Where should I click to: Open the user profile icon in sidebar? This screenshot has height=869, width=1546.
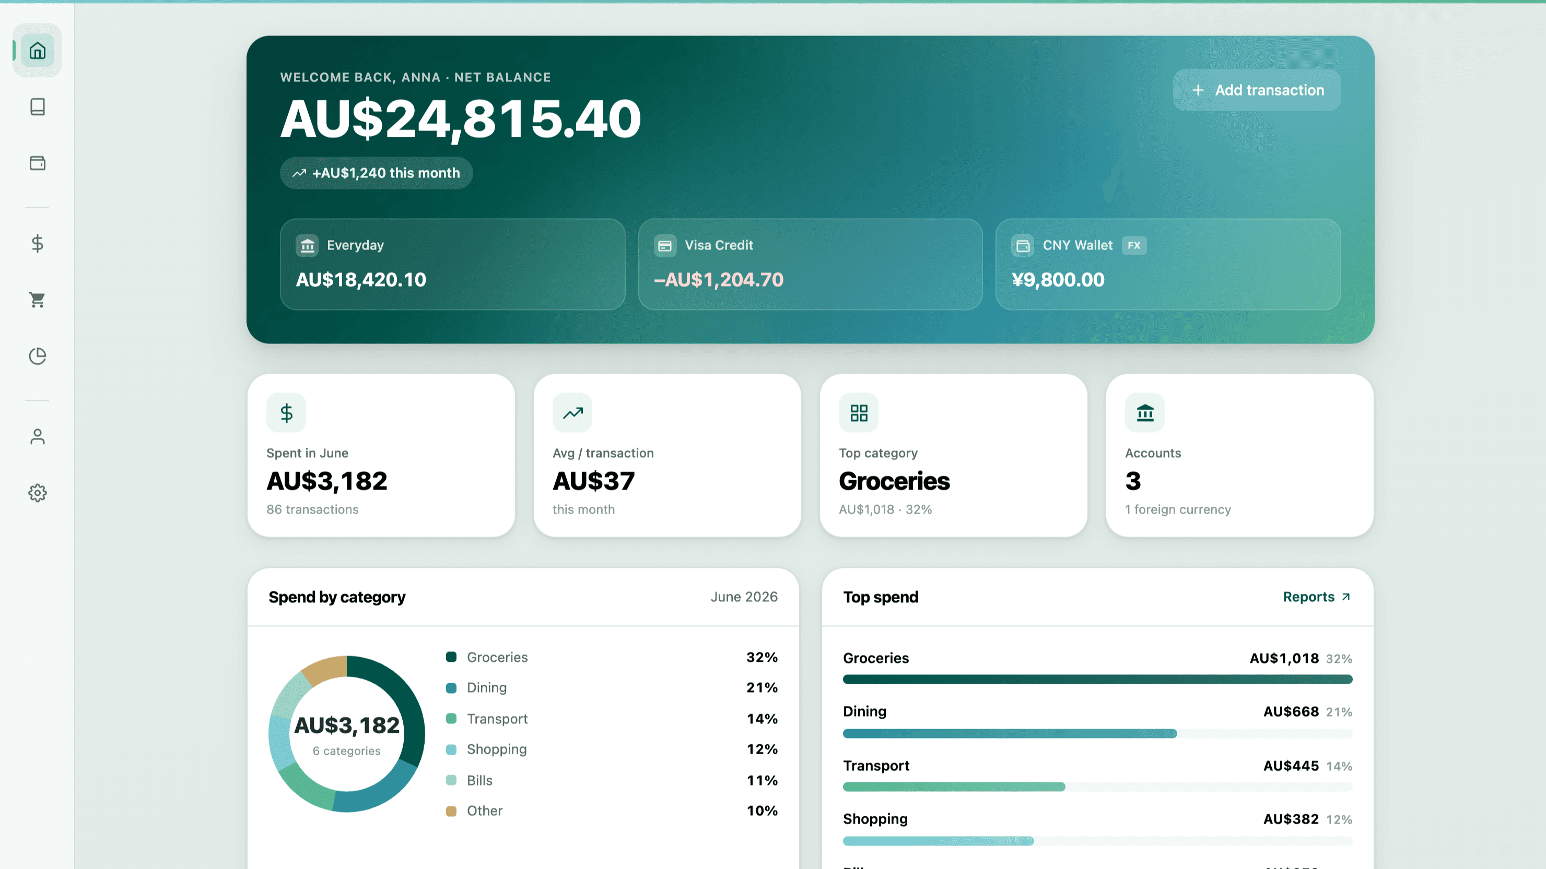tap(37, 437)
